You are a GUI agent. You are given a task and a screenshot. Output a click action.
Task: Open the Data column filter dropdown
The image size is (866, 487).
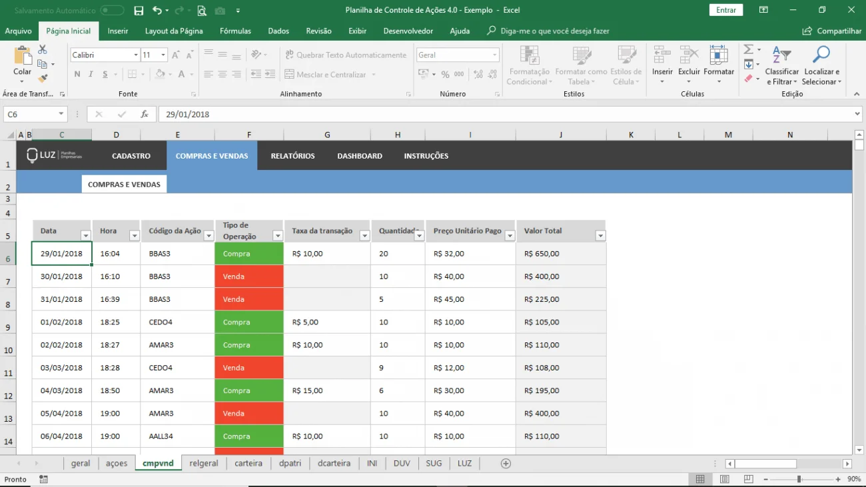(85, 236)
